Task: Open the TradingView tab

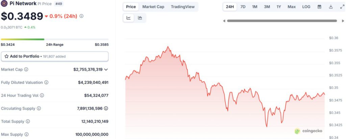Action: (183, 7)
